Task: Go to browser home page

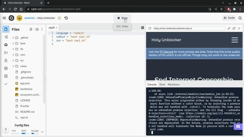Action: [x=21, y=9]
